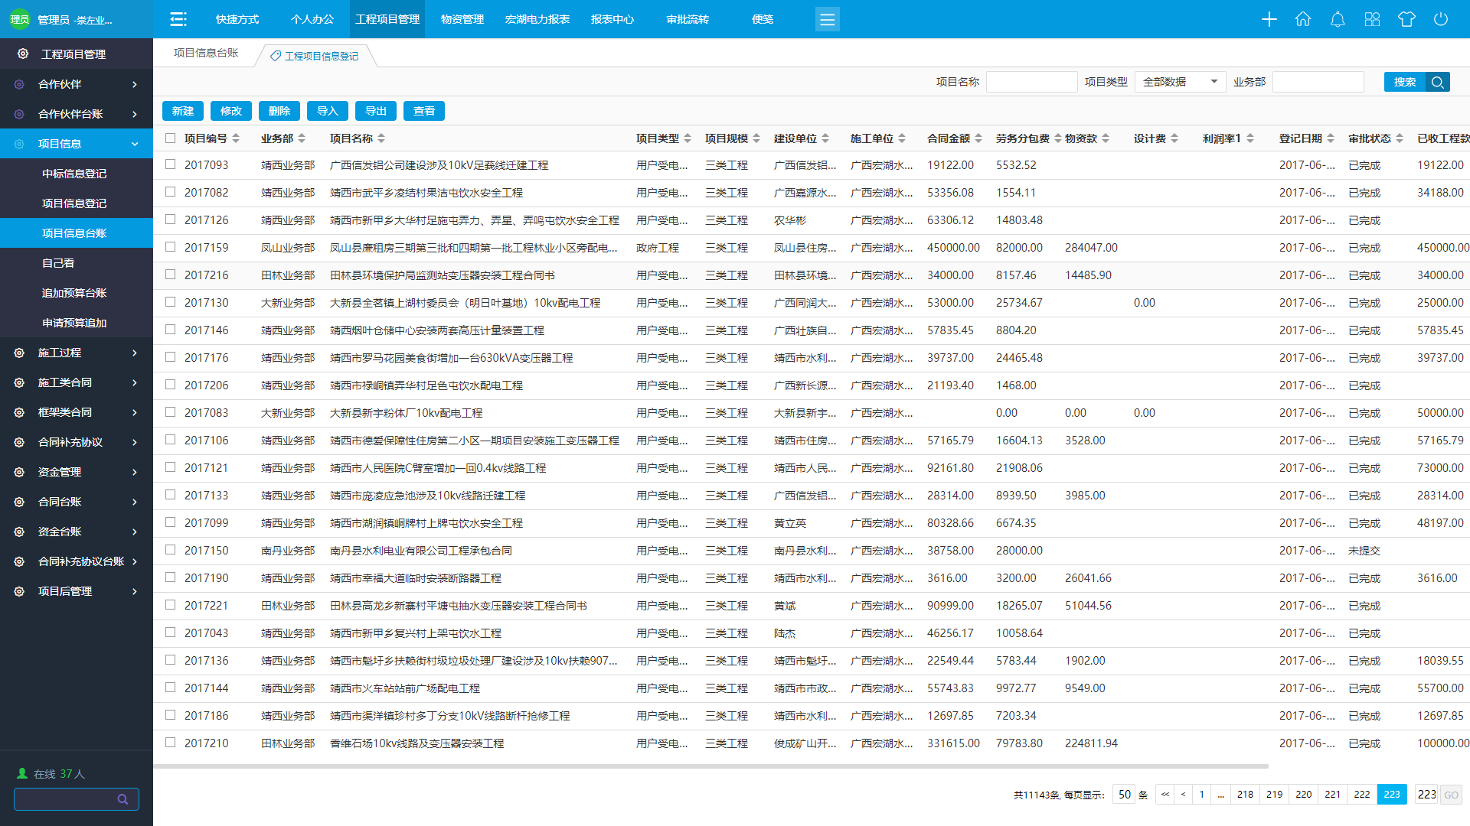Click the 导出 export button
Viewport: 1470px width, 826px height.
click(x=376, y=111)
